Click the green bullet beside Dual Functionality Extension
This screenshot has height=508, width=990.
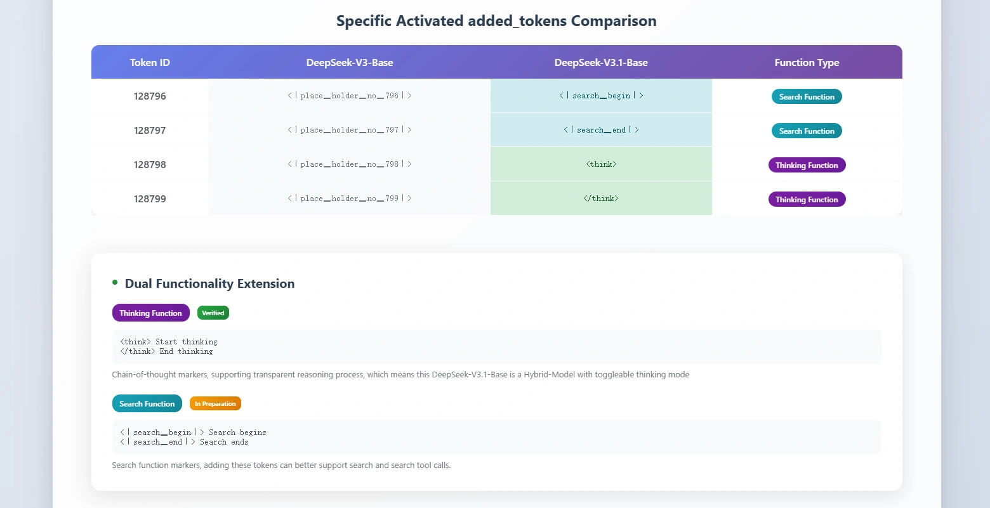pyautogui.click(x=115, y=283)
